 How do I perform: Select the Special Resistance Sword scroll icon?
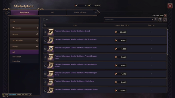click(x=51, y=32)
